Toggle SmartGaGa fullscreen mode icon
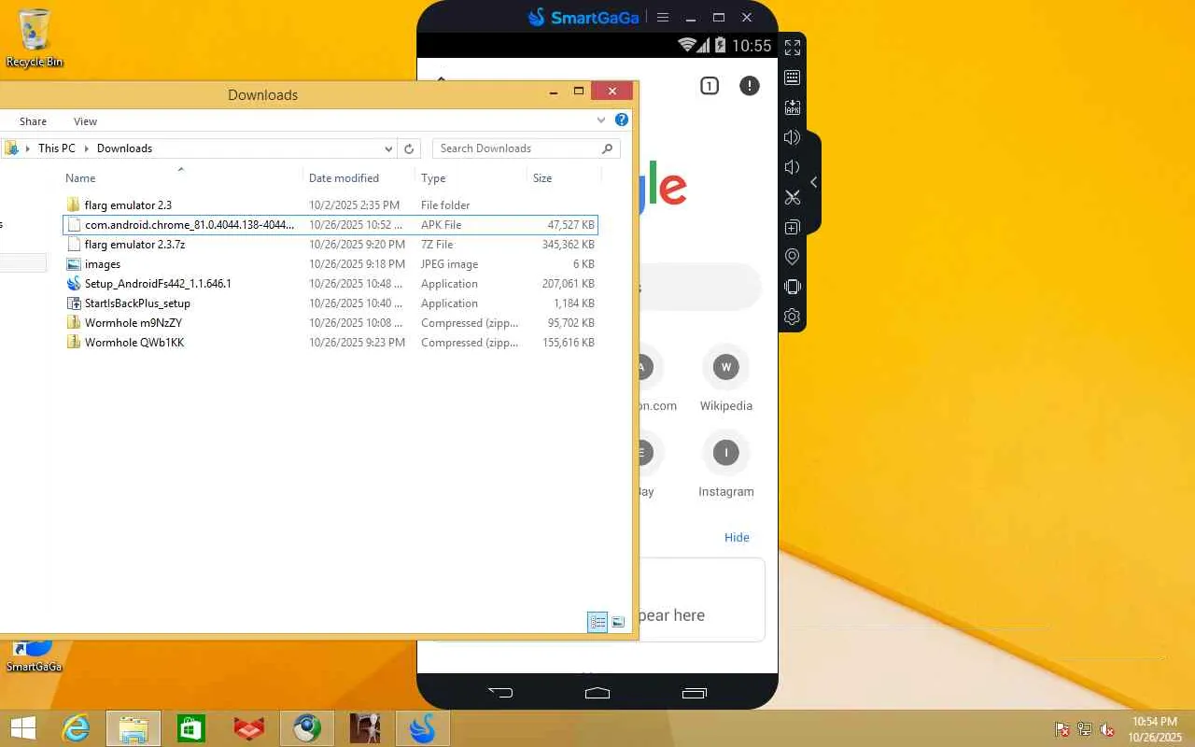Image resolution: width=1195 pixels, height=747 pixels. (x=792, y=48)
